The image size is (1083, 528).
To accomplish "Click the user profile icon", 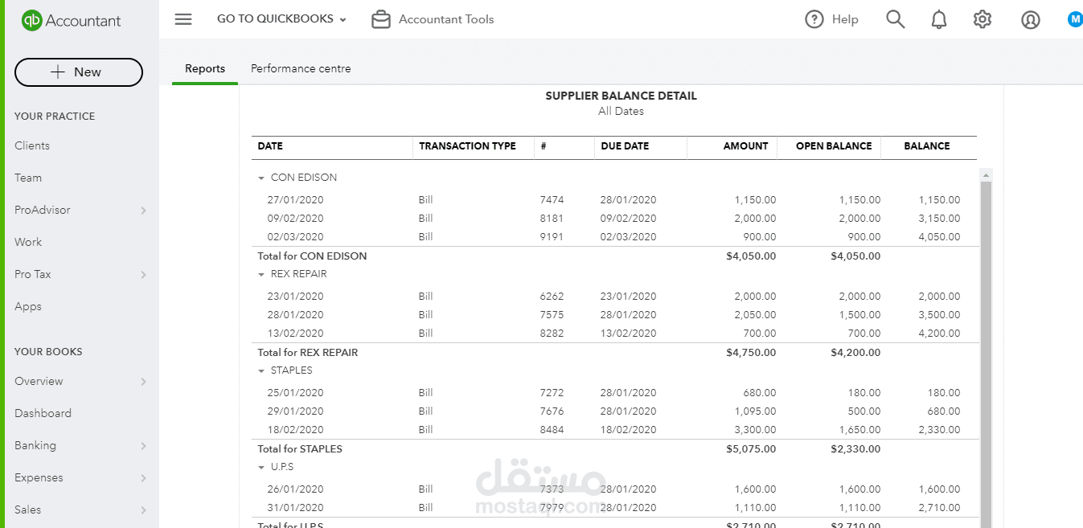I will pos(1031,20).
